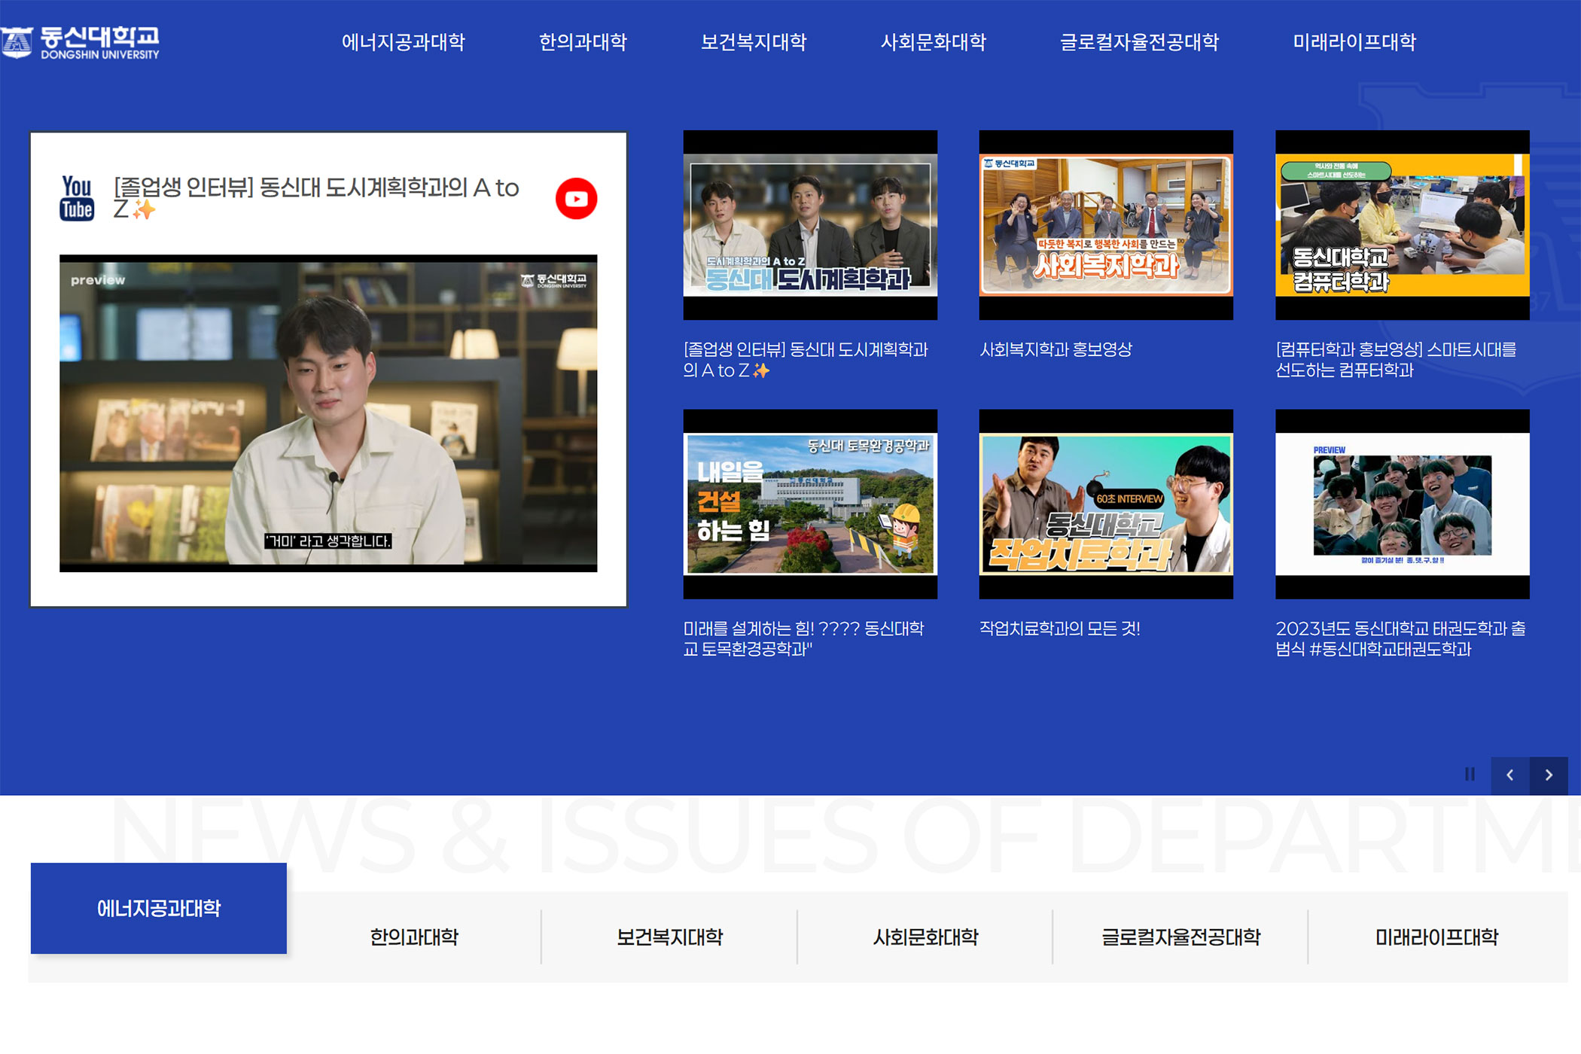1581x1054 pixels.
Task: Switch to 한의과대학 news tab
Action: tap(414, 937)
